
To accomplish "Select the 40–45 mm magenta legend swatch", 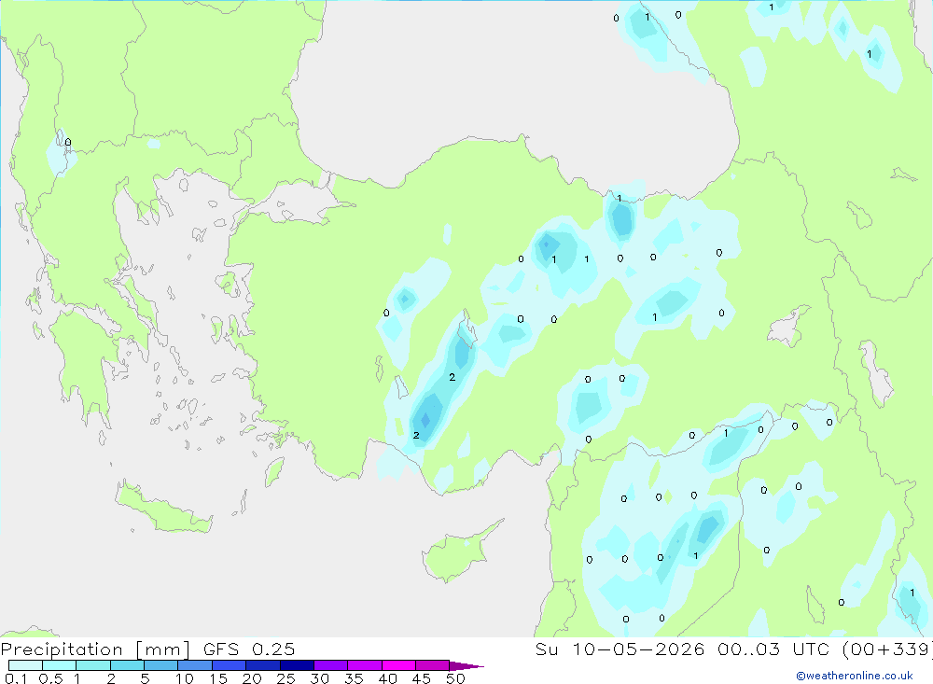I will click(398, 665).
